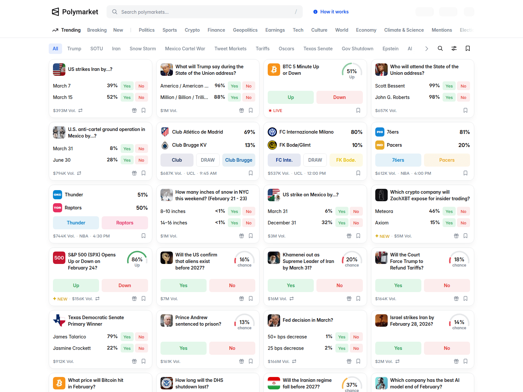Viewport: 523px width, 392px height.
Task: Pick Thunder to win
Action: click(x=76, y=223)
